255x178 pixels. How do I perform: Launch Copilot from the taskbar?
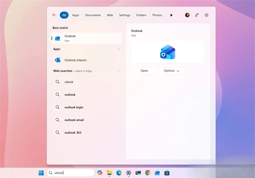100,173
